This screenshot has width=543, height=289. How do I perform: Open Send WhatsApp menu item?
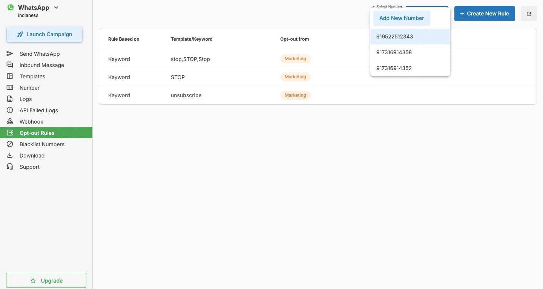coord(46,54)
